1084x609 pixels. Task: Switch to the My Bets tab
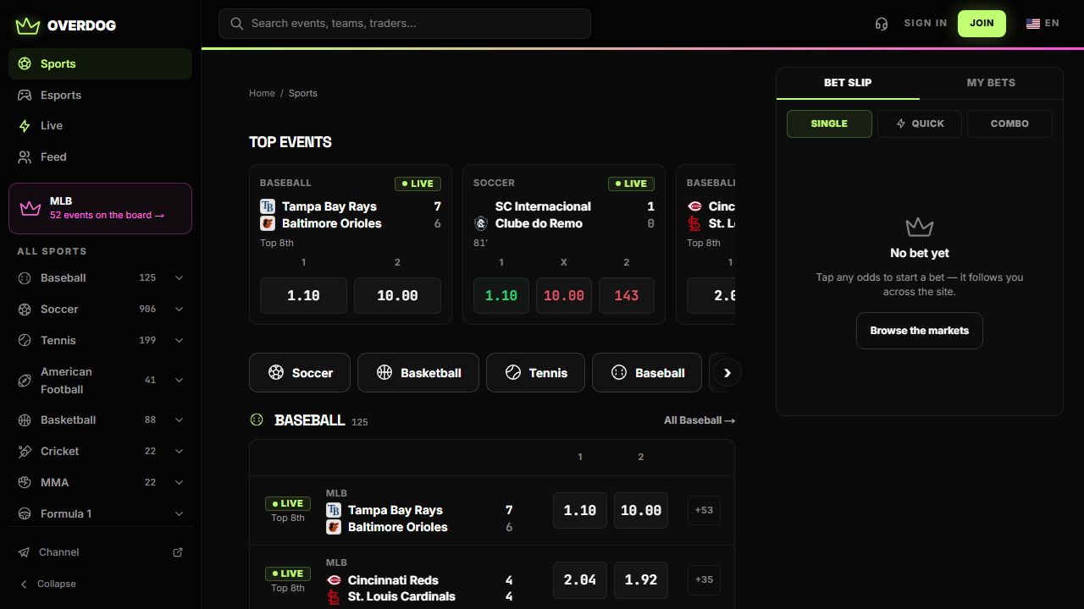tap(991, 83)
